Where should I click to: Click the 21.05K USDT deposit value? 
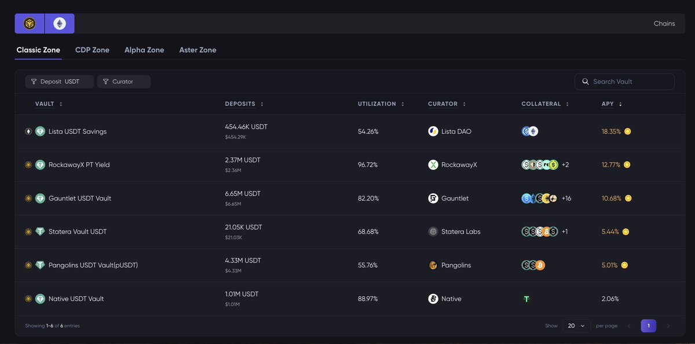click(244, 227)
